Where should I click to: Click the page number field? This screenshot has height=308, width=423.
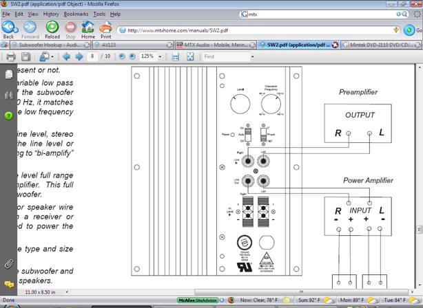click(92, 56)
